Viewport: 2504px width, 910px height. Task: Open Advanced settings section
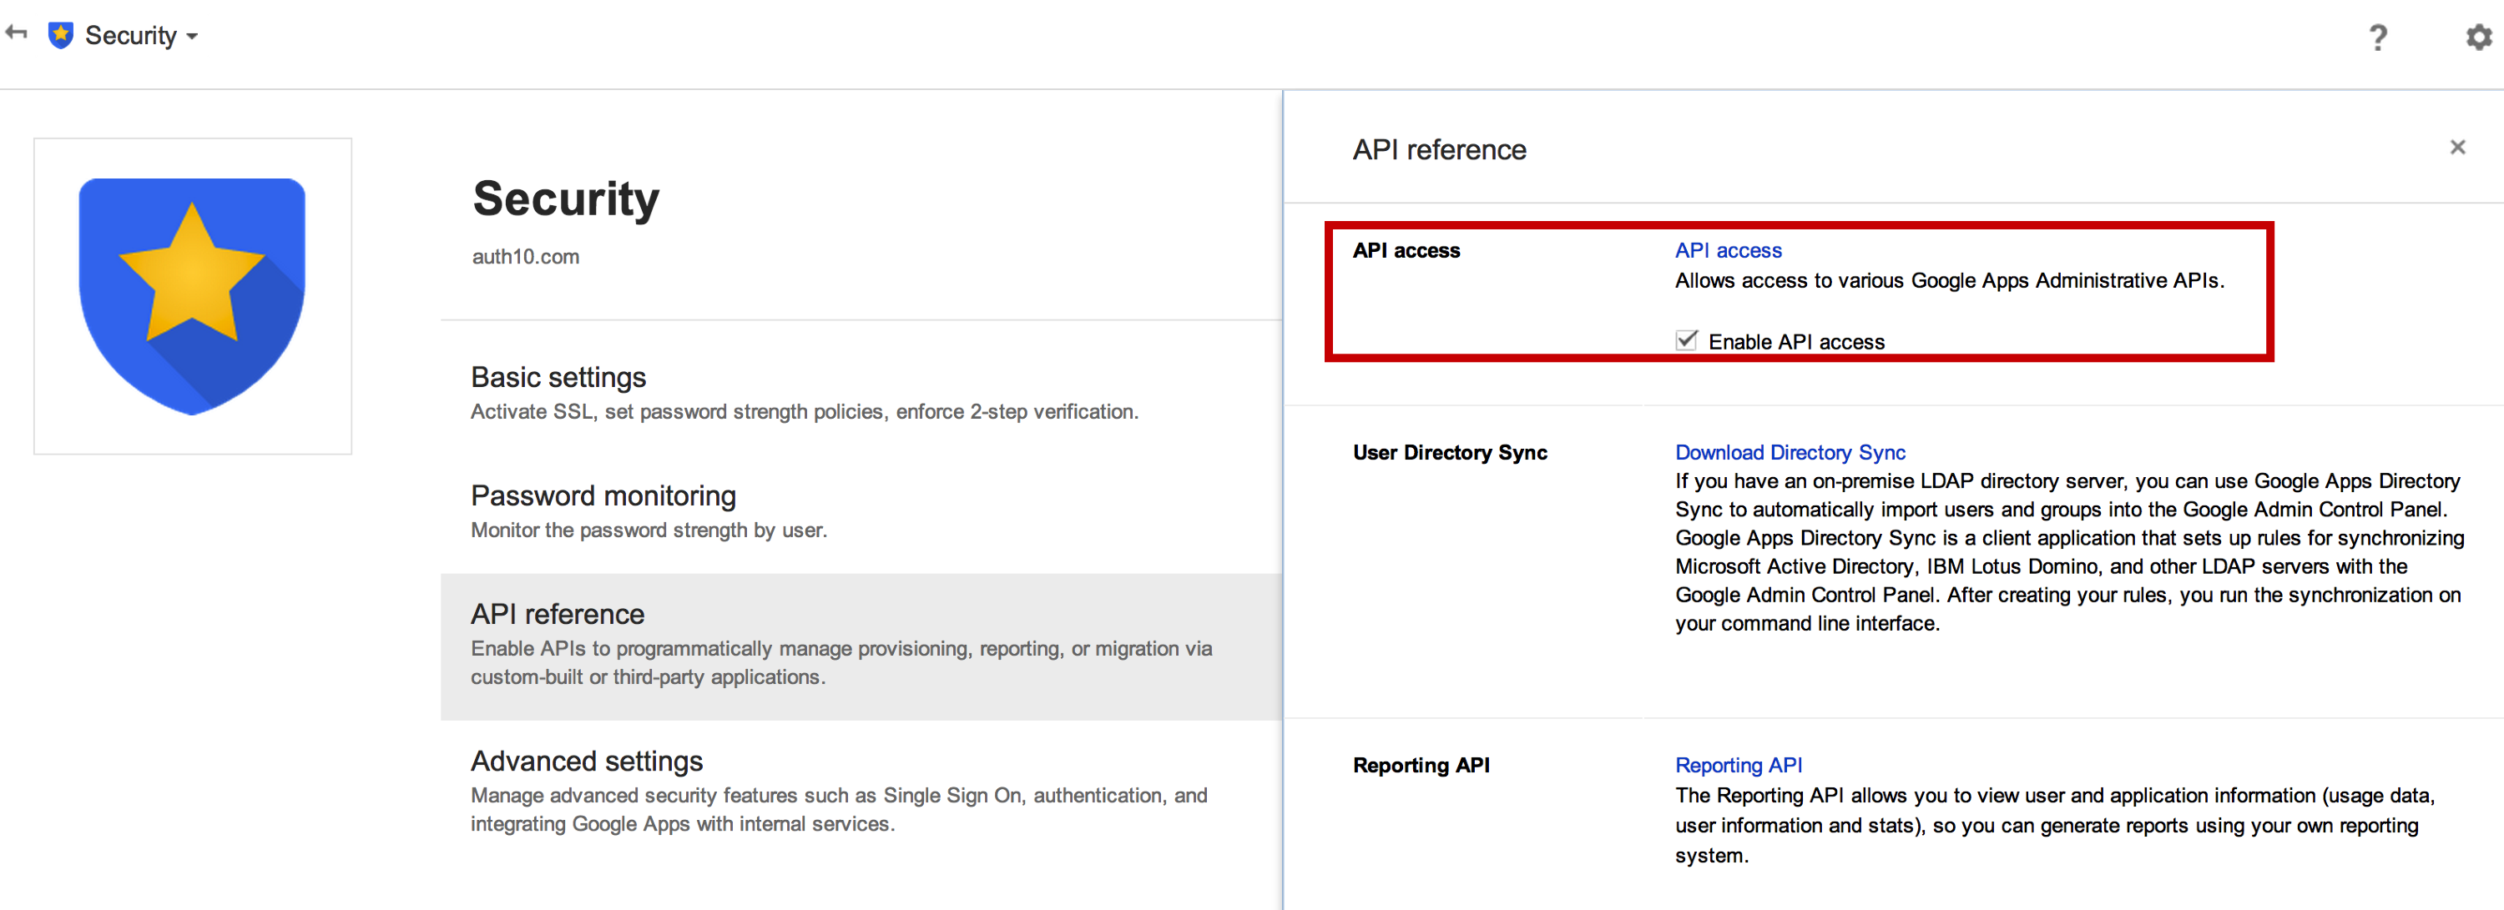(x=586, y=761)
